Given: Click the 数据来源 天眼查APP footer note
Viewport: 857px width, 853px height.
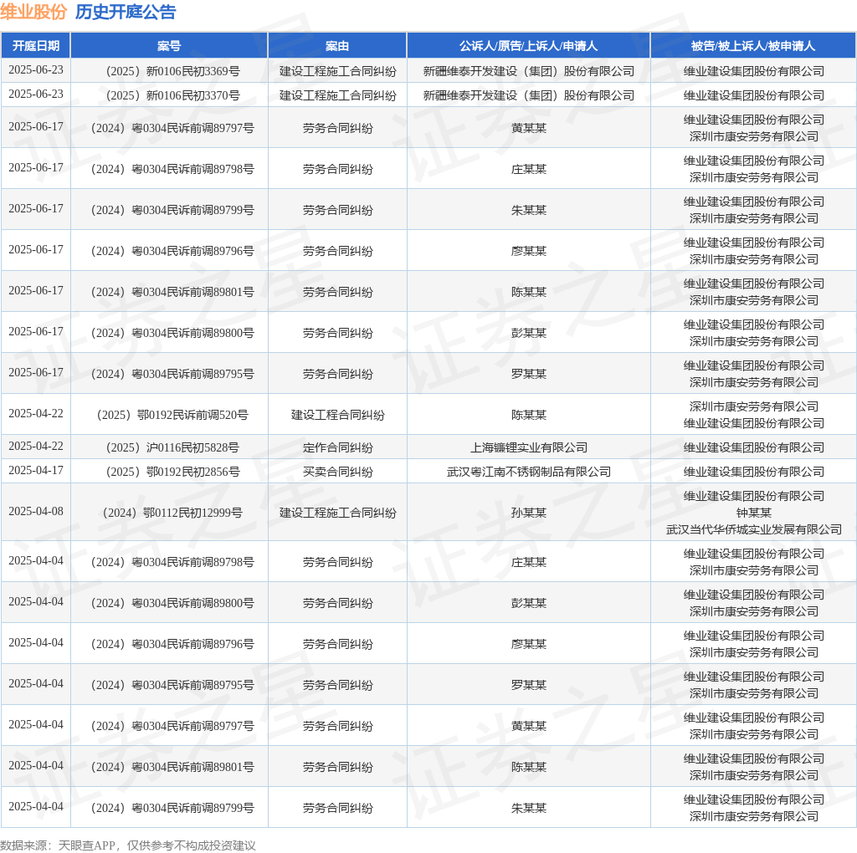Looking at the screenshot, I should tap(128, 845).
